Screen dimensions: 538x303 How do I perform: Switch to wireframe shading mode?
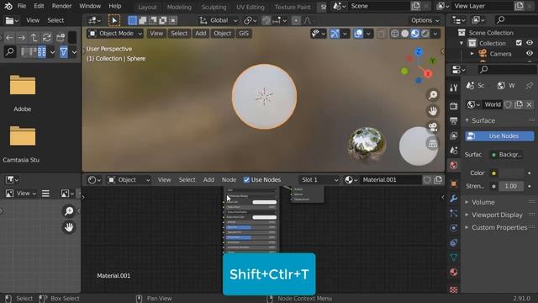point(395,34)
